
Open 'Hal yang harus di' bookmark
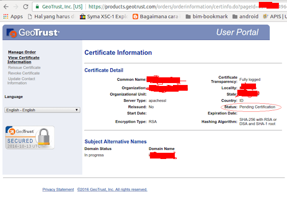[52, 17]
